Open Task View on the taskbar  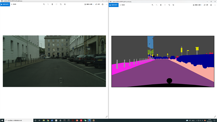(39, 121)
